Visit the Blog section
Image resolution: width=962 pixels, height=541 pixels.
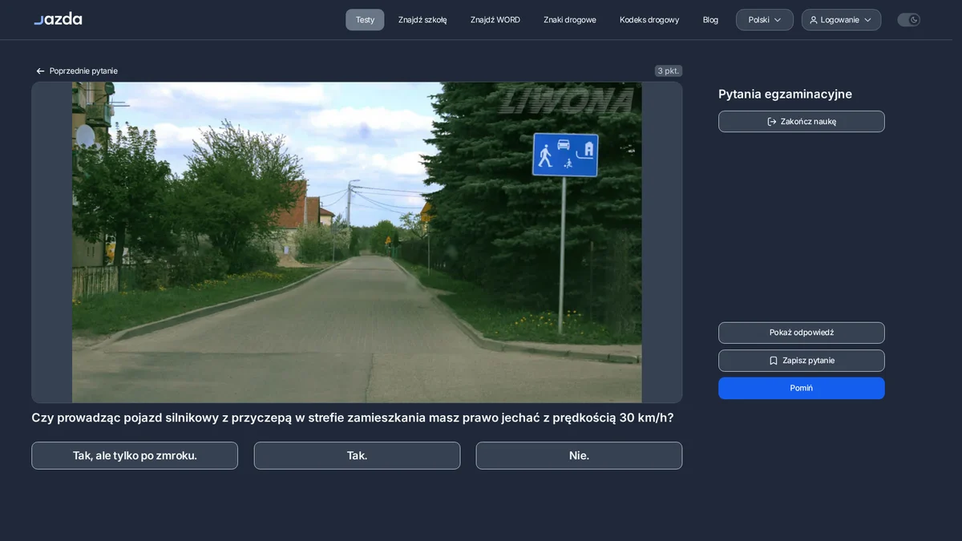(710, 20)
